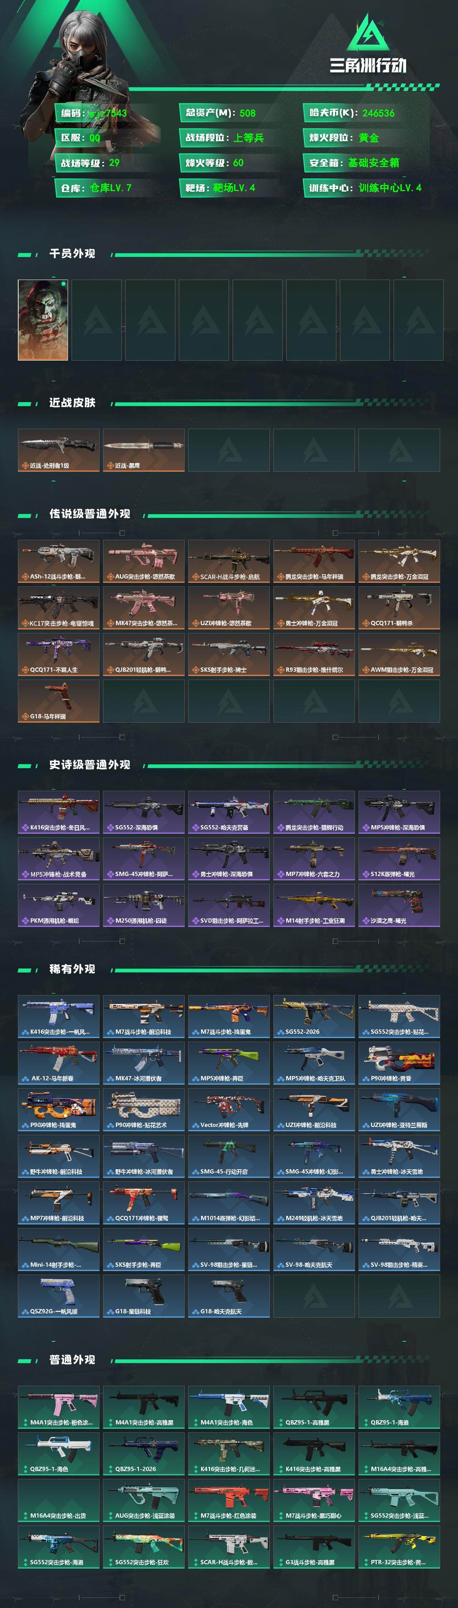Click the 传说级普通外观 section header
The image size is (458, 1608).
tap(90, 514)
